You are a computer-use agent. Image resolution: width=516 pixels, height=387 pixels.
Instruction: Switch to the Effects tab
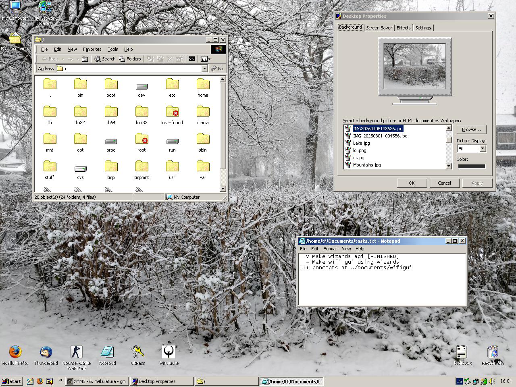tap(404, 28)
